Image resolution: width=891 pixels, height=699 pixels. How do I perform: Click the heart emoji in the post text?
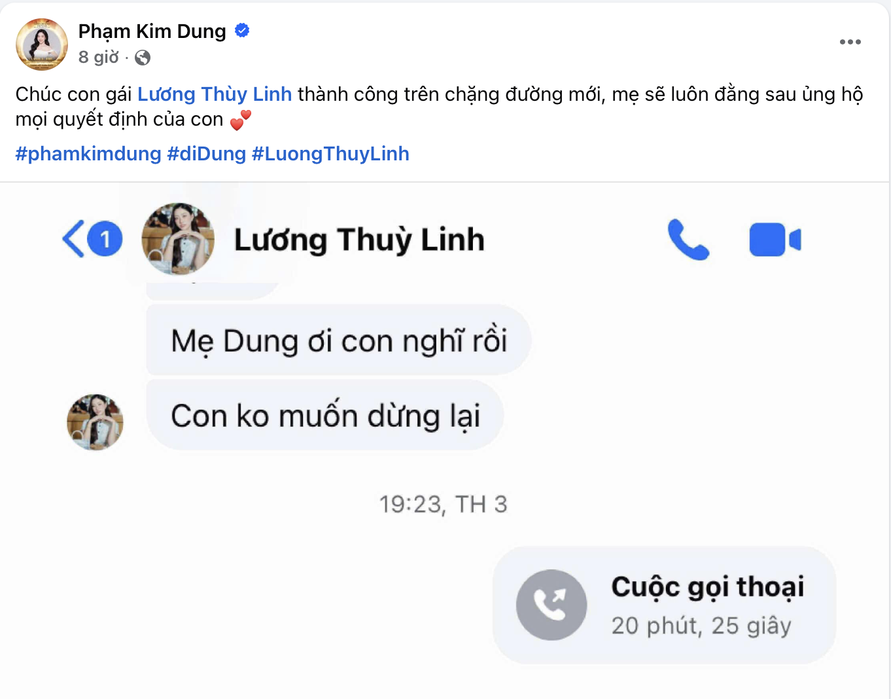coord(239,119)
